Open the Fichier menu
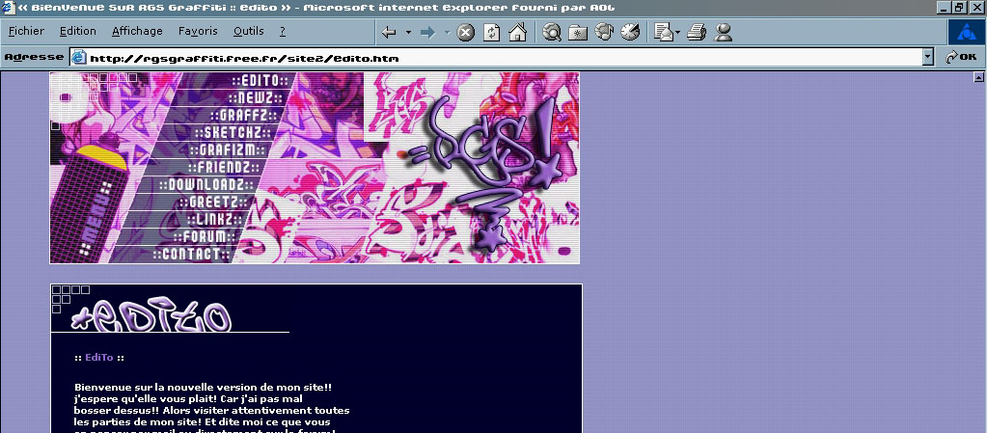This screenshot has width=987, height=433. pos(26,31)
